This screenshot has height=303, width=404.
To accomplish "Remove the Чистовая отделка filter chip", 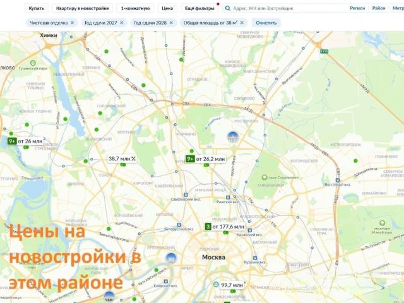I will [72, 23].
